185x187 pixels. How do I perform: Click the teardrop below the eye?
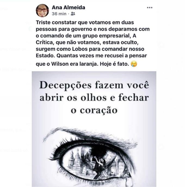[129, 182]
